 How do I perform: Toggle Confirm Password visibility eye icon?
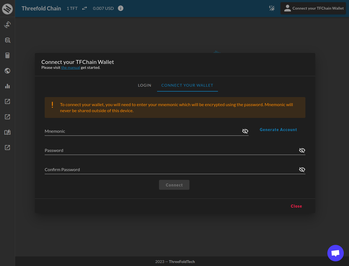coord(302,169)
